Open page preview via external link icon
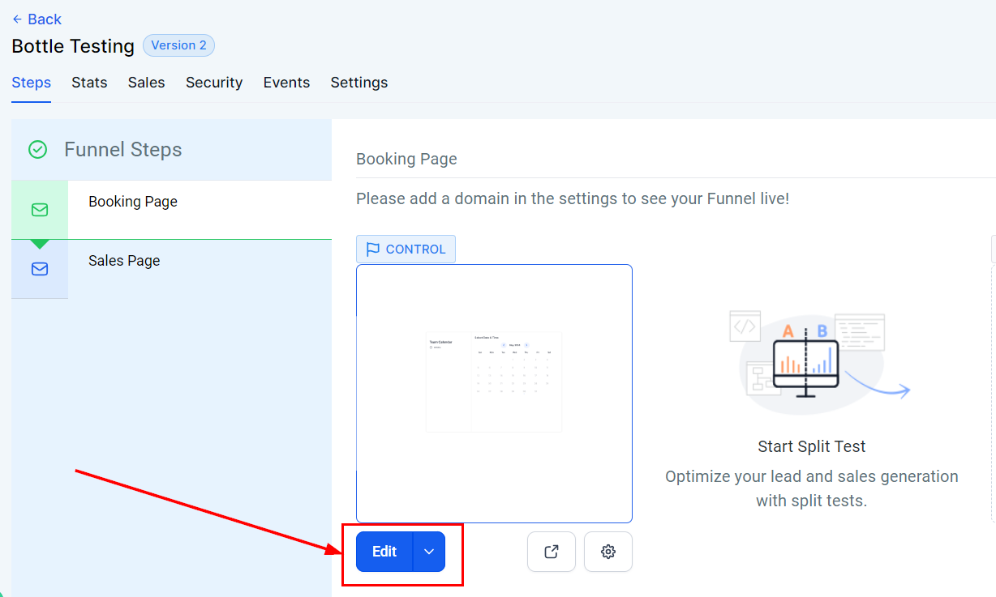Screen dimensions: 996x597 click(x=552, y=552)
